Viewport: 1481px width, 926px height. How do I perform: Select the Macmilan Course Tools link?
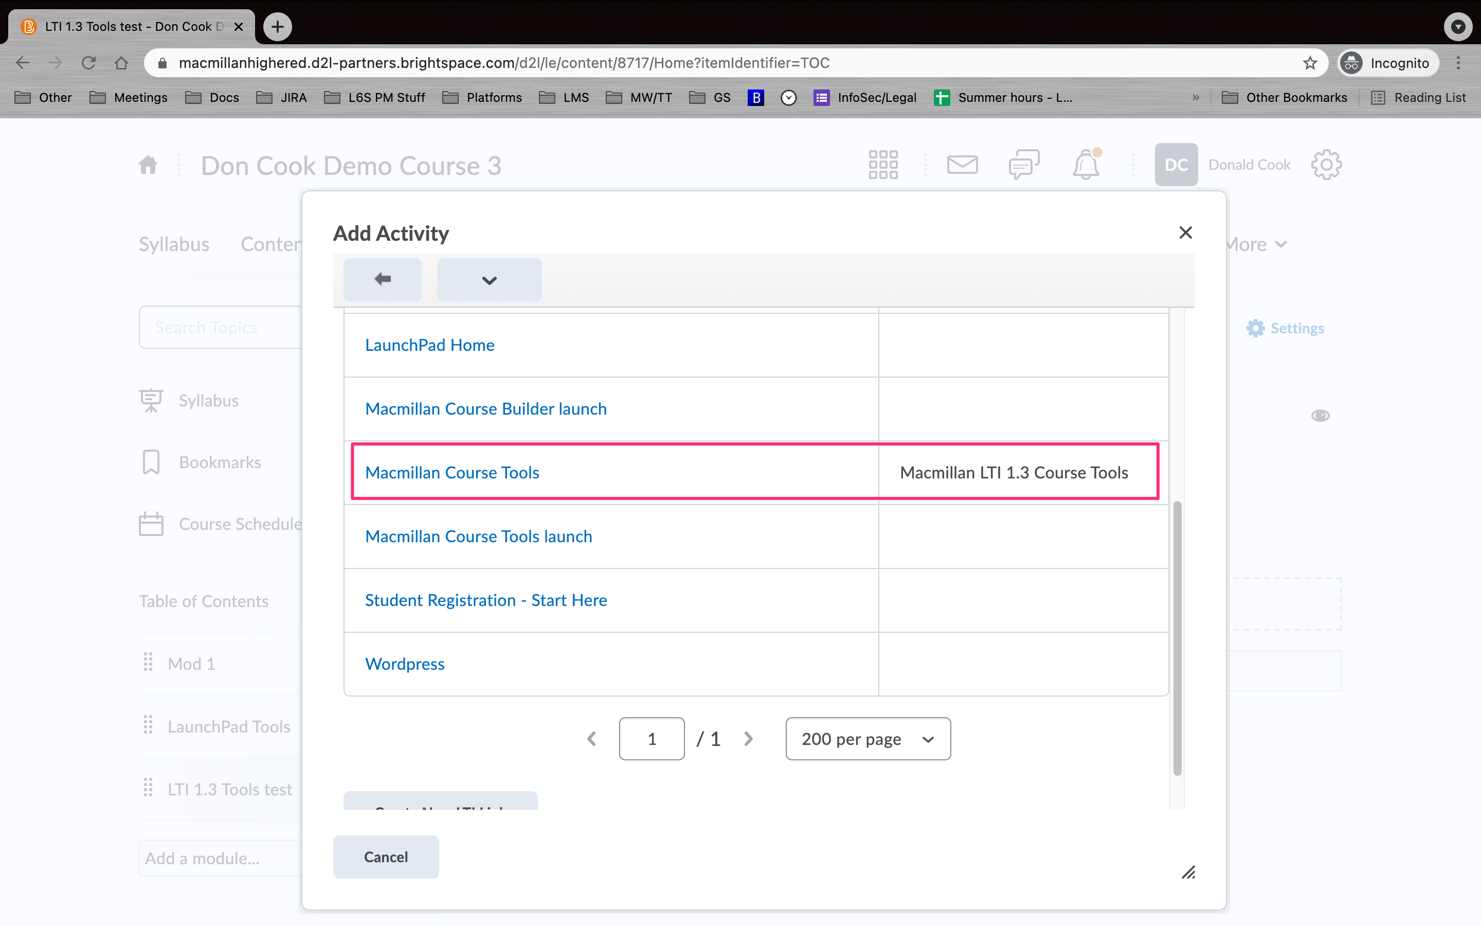pos(452,473)
